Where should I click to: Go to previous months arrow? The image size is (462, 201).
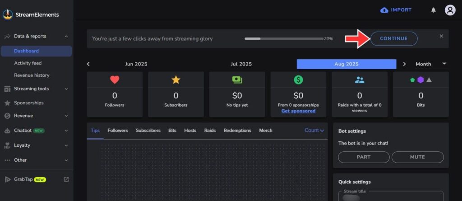pos(88,64)
